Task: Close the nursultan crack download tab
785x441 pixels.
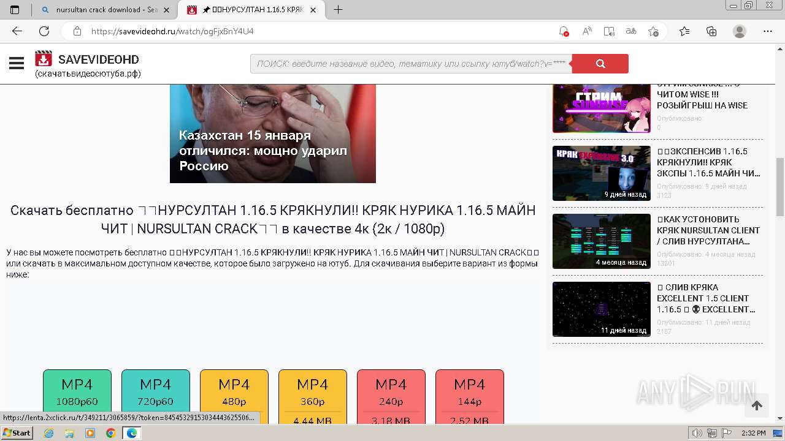Action: tap(167, 10)
